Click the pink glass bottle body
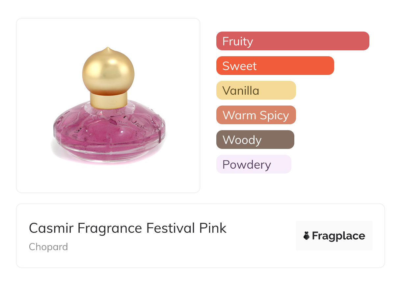The width and height of the screenshot is (401, 284). (x=109, y=130)
